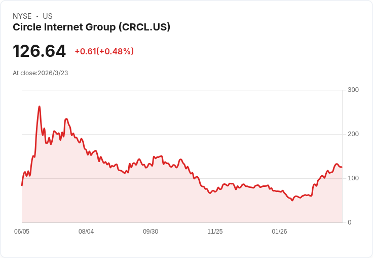The height and width of the screenshot is (258, 373).
Task: Click the 01/26 date label
Action: click(x=280, y=231)
